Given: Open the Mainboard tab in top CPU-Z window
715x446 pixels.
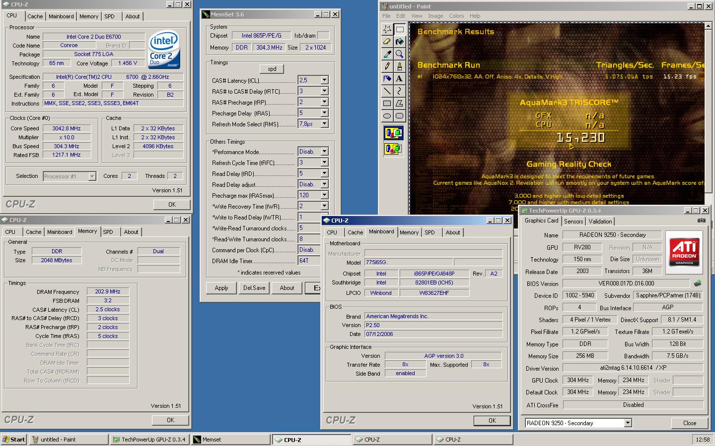Looking at the screenshot, I should pyautogui.click(x=61, y=16).
